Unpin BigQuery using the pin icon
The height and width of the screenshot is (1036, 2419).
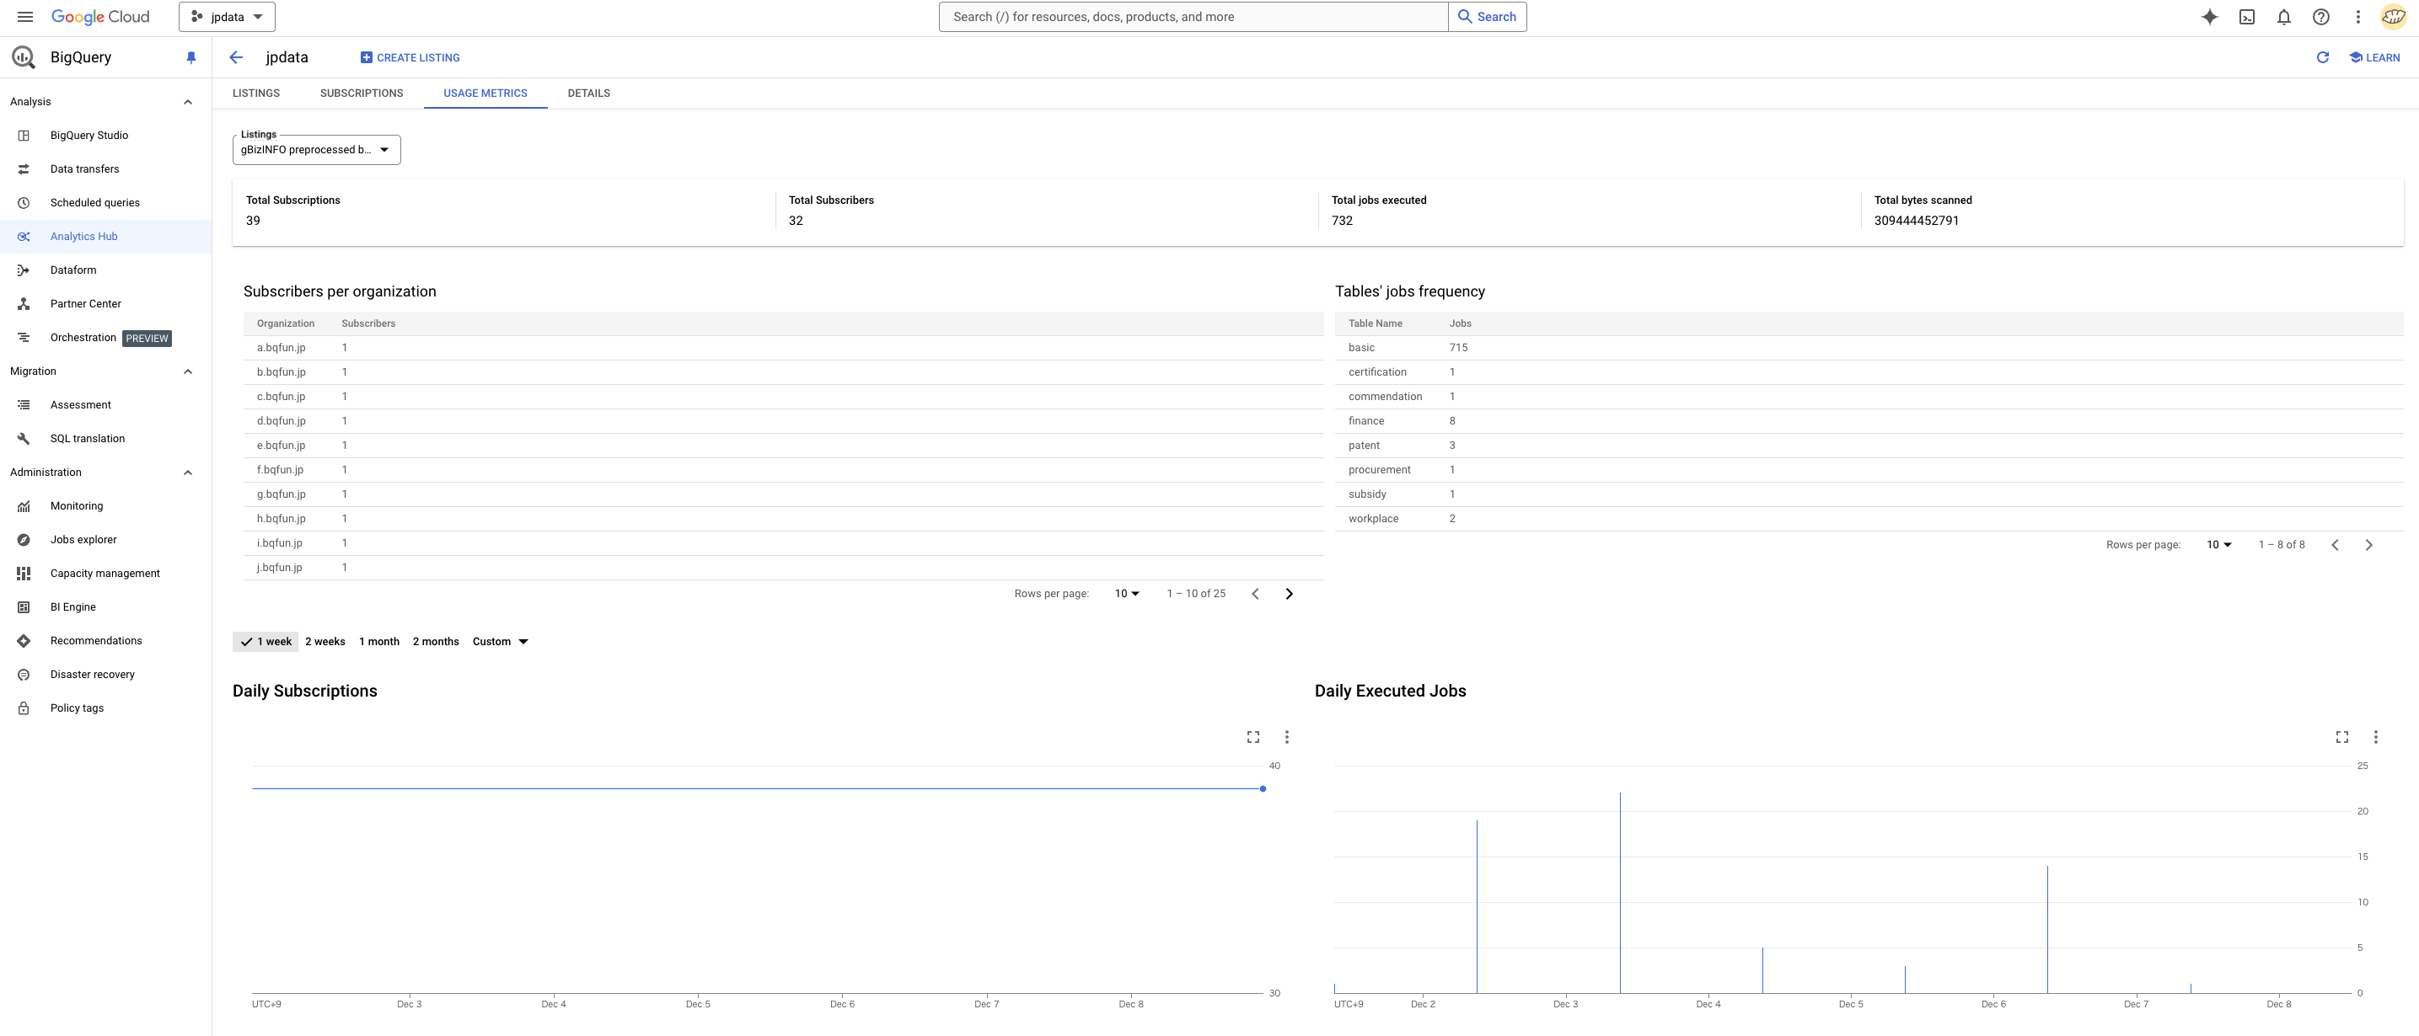click(x=190, y=57)
